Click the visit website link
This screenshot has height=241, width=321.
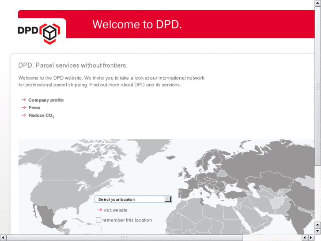tap(115, 210)
